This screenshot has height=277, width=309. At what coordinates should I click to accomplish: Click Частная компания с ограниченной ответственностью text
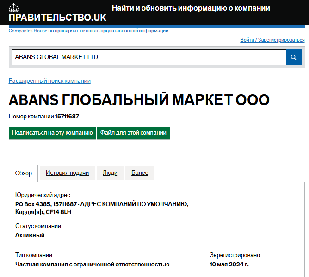92,265
